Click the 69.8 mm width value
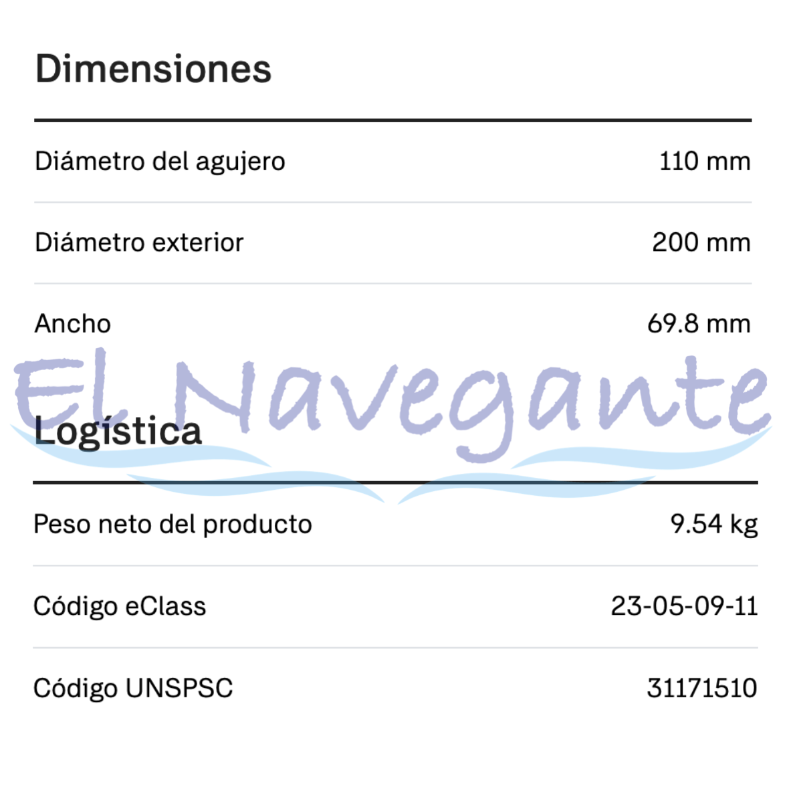Viewport: 789px width, 791px height. point(698,324)
